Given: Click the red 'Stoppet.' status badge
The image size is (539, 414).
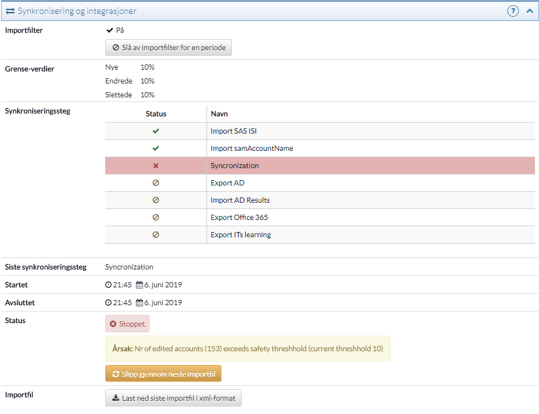Looking at the screenshot, I should point(128,324).
